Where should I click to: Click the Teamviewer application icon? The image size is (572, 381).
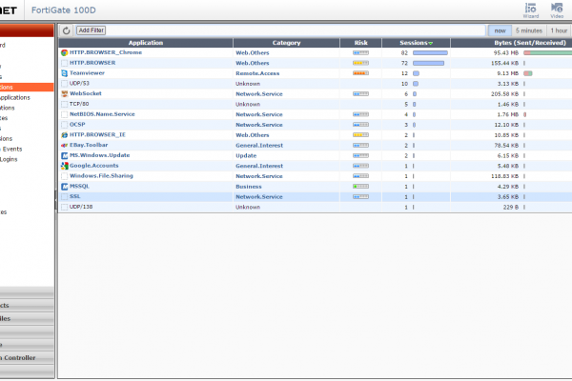point(65,73)
